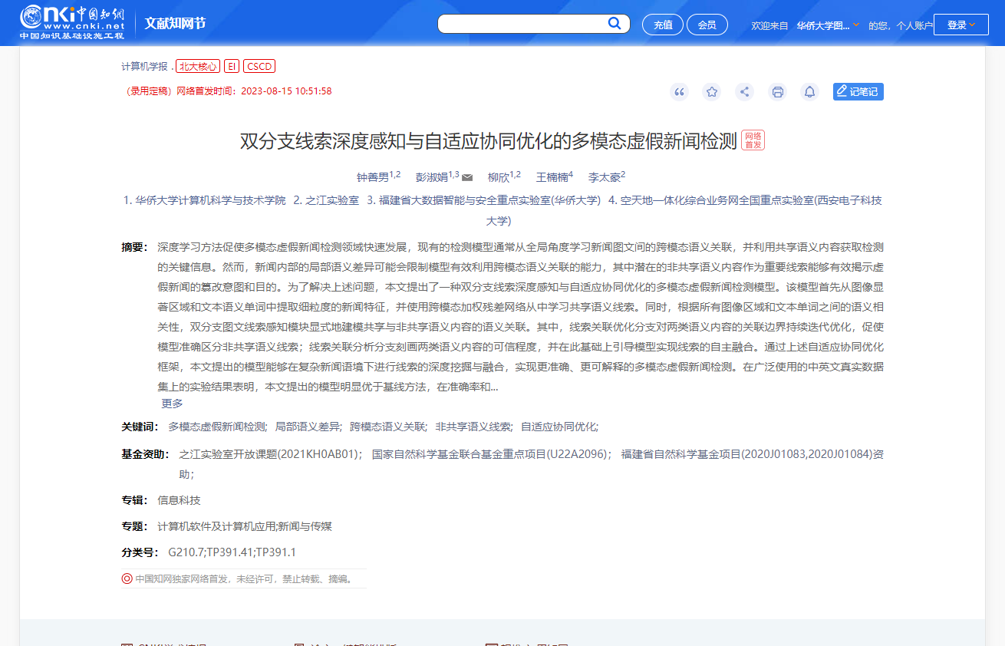
Task: Click the CNKI logo in header
Action: click(x=72, y=22)
